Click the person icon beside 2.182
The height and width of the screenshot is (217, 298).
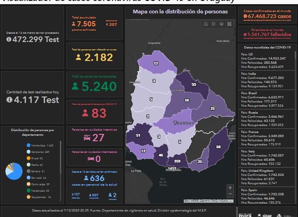pyautogui.click(x=79, y=57)
